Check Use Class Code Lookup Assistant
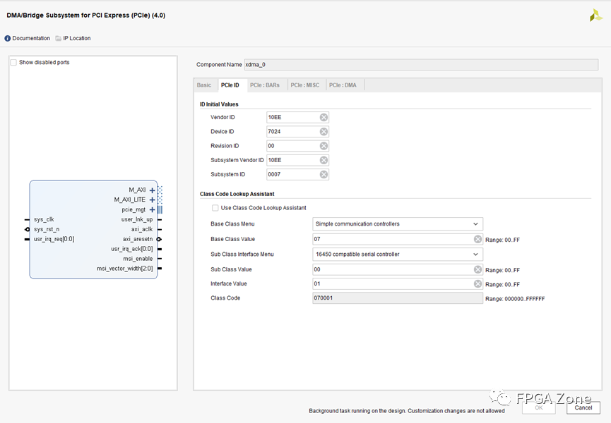 [215, 208]
